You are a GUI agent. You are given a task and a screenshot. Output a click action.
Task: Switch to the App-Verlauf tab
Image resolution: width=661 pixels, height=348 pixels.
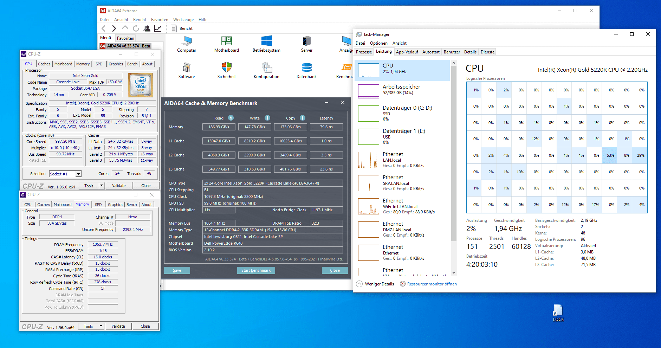coord(407,52)
